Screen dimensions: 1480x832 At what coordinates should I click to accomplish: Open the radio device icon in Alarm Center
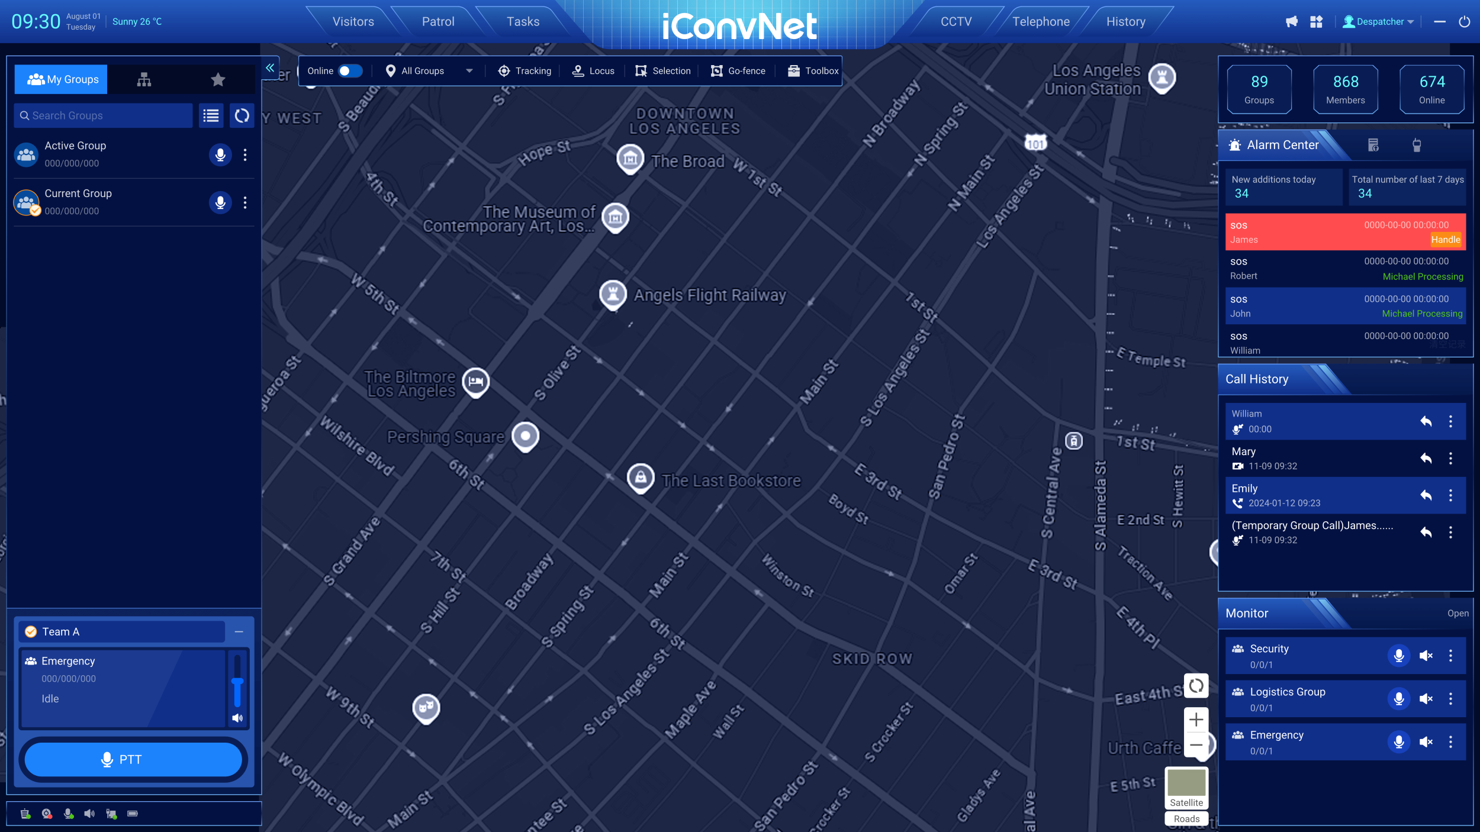(1417, 145)
